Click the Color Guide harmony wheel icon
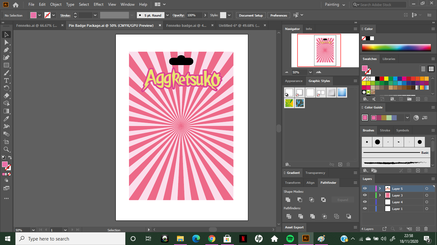Viewport: 437px width, 245px height. click(416, 118)
